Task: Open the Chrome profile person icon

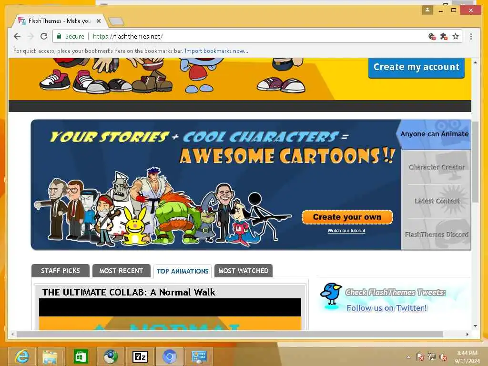Action: (x=427, y=10)
